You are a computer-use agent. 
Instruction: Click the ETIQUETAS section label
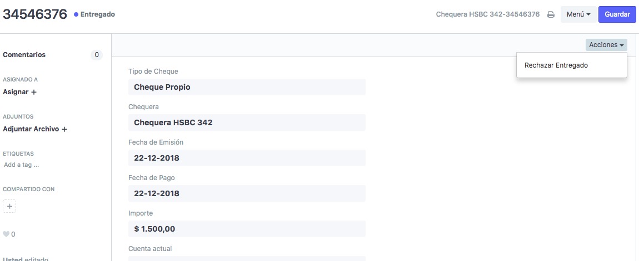click(x=18, y=153)
